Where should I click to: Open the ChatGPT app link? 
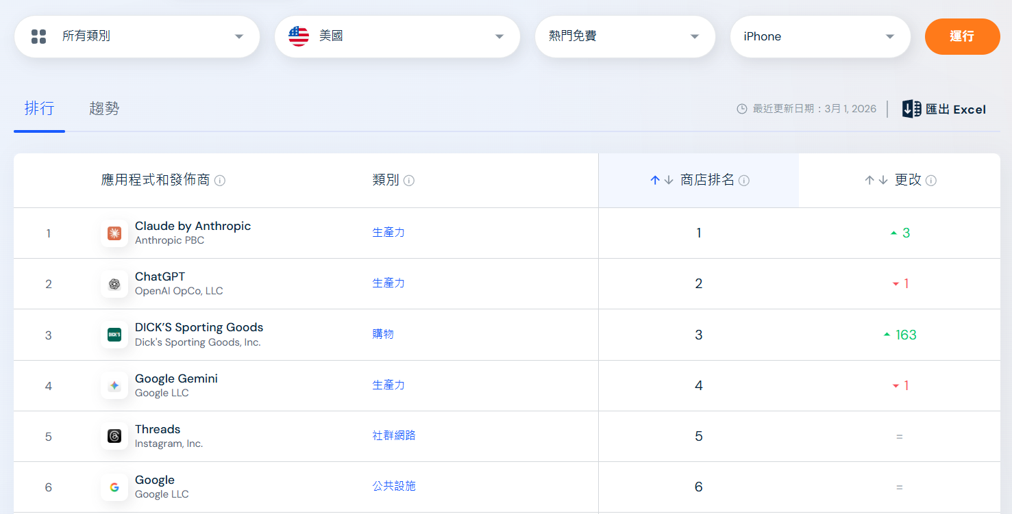click(x=160, y=277)
